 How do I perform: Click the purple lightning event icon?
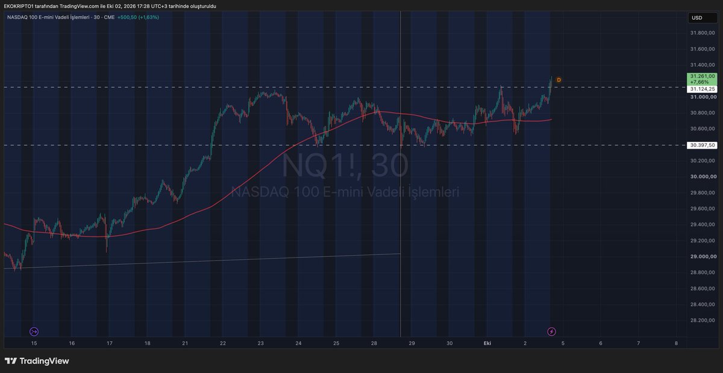pos(551,331)
